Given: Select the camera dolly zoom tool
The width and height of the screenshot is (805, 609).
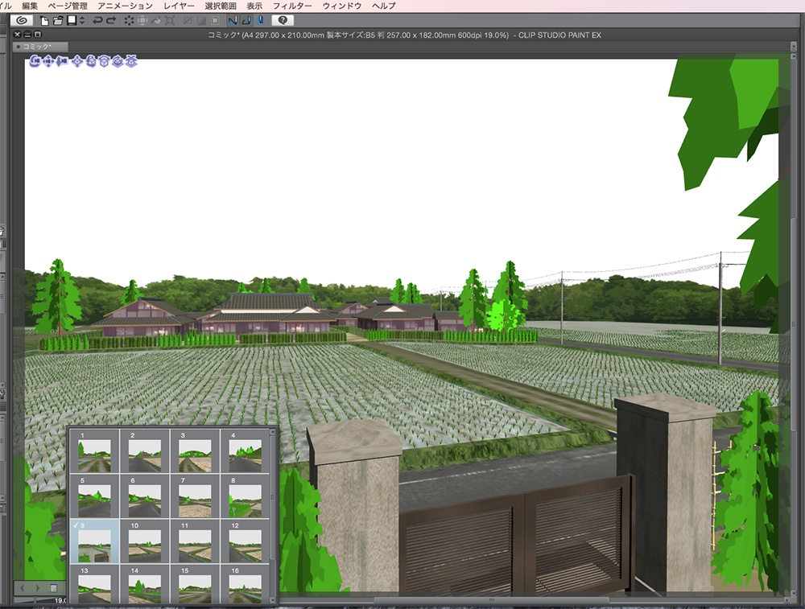Looking at the screenshot, I should coord(63,61).
